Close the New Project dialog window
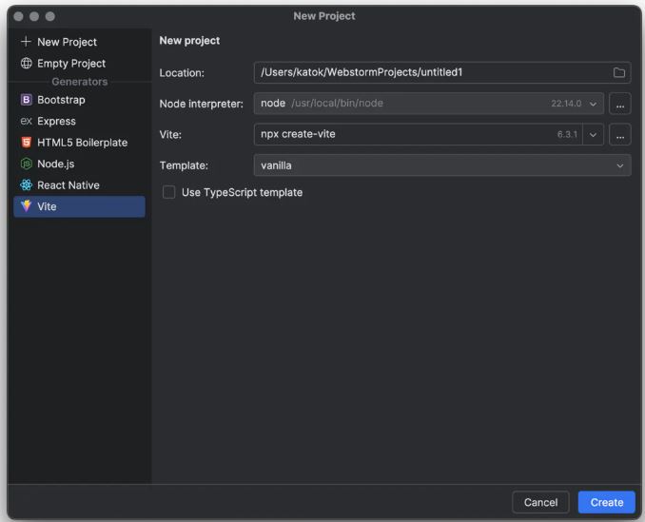Screen dimensions: 645x522 18,16
